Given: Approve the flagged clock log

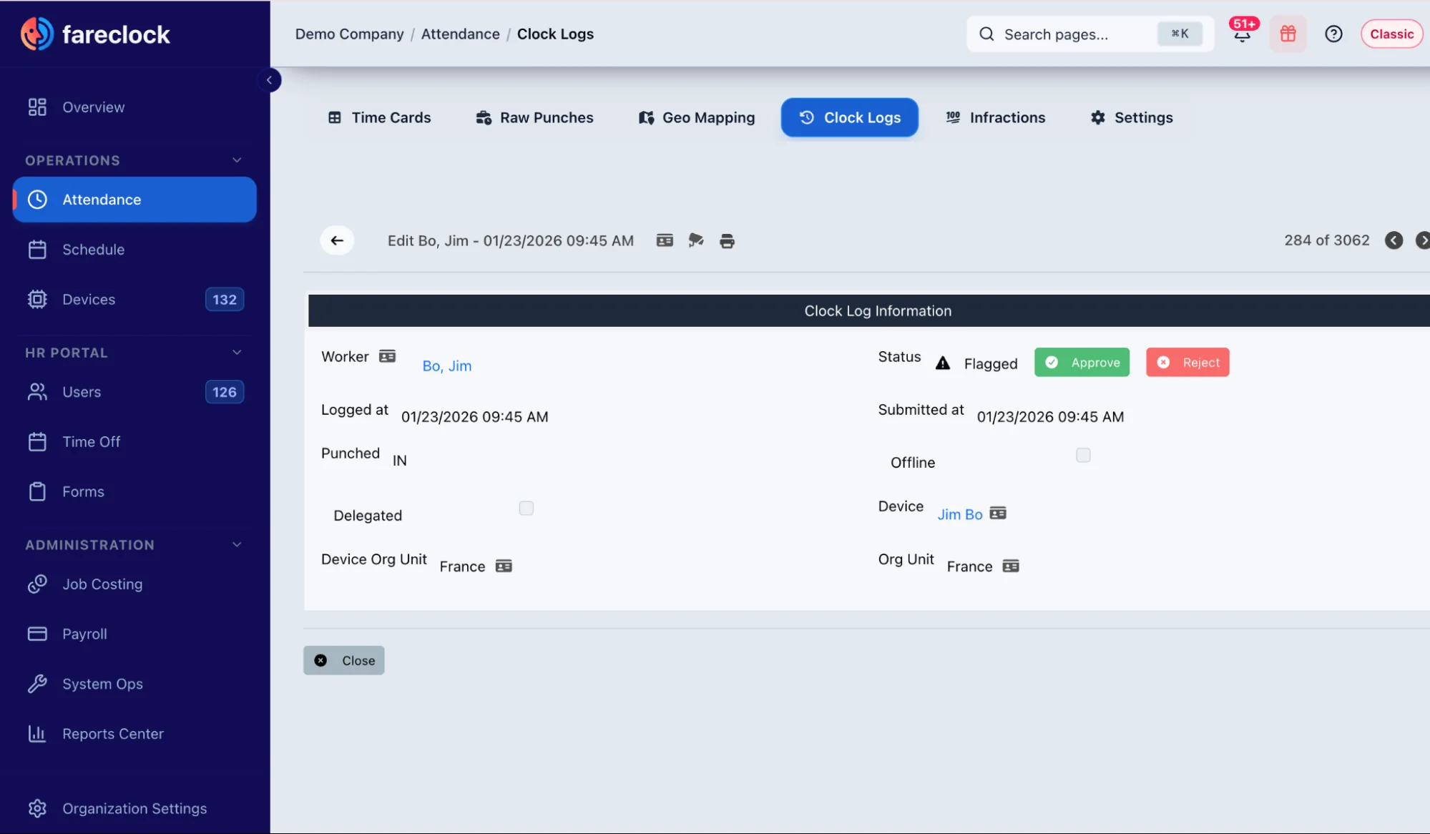Looking at the screenshot, I should click(1082, 362).
